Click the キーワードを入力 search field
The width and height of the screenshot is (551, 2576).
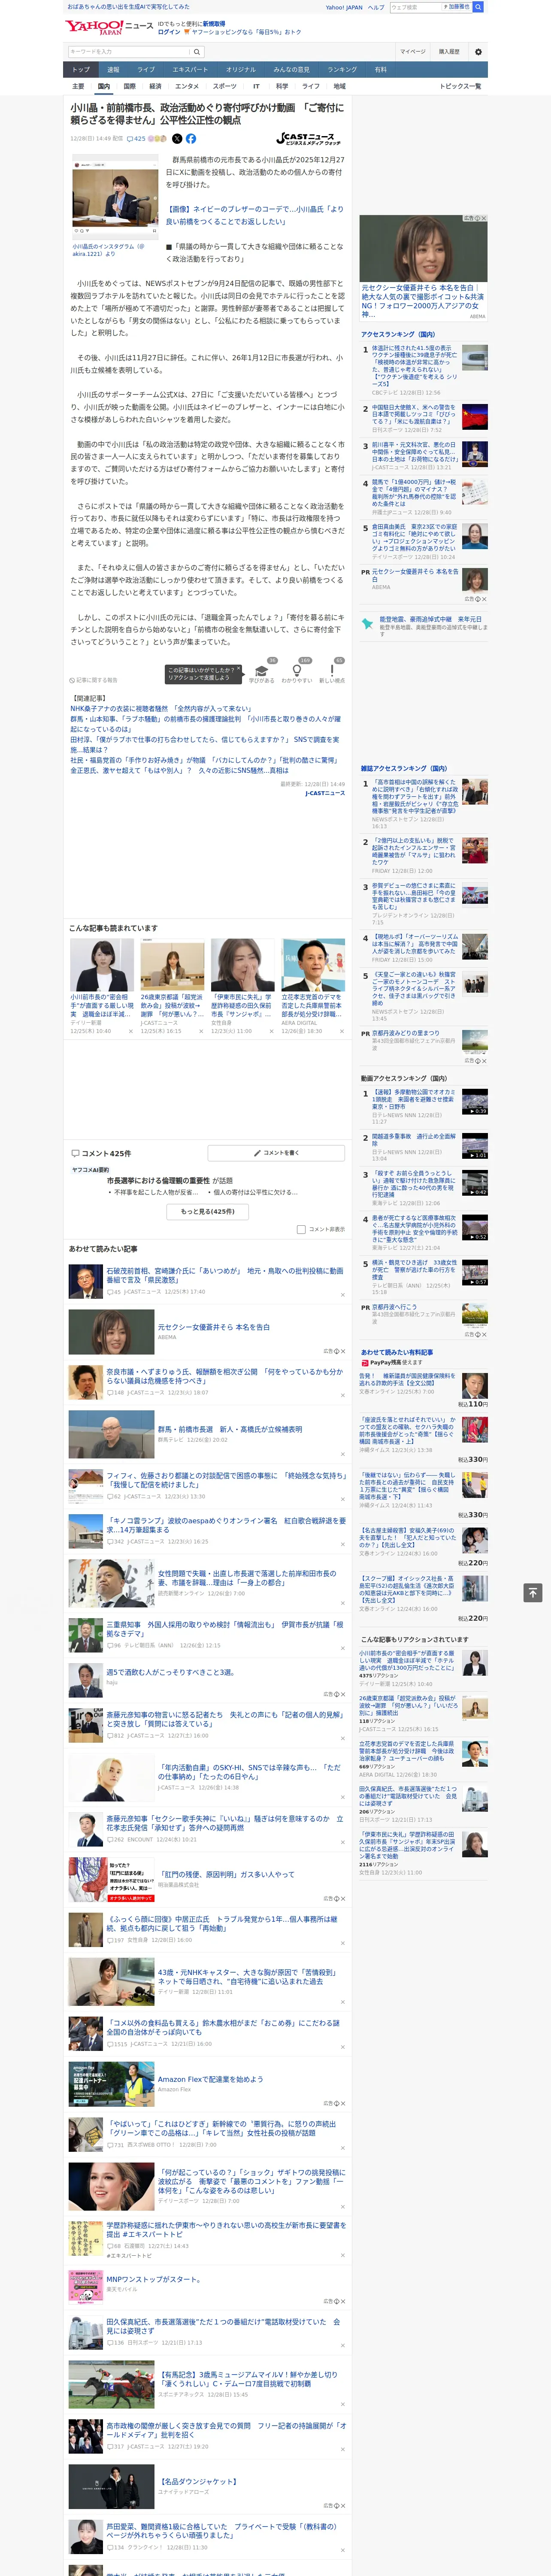coord(128,52)
